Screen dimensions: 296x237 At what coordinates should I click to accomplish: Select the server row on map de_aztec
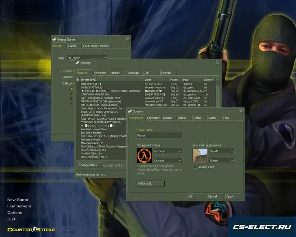(146, 88)
